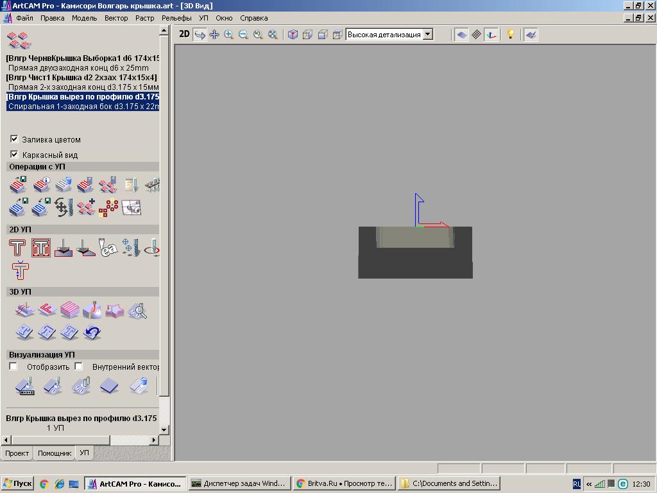This screenshot has height=493, width=657.
Task: Expand the 'Высокая детализация' dropdown
Action: pos(428,35)
